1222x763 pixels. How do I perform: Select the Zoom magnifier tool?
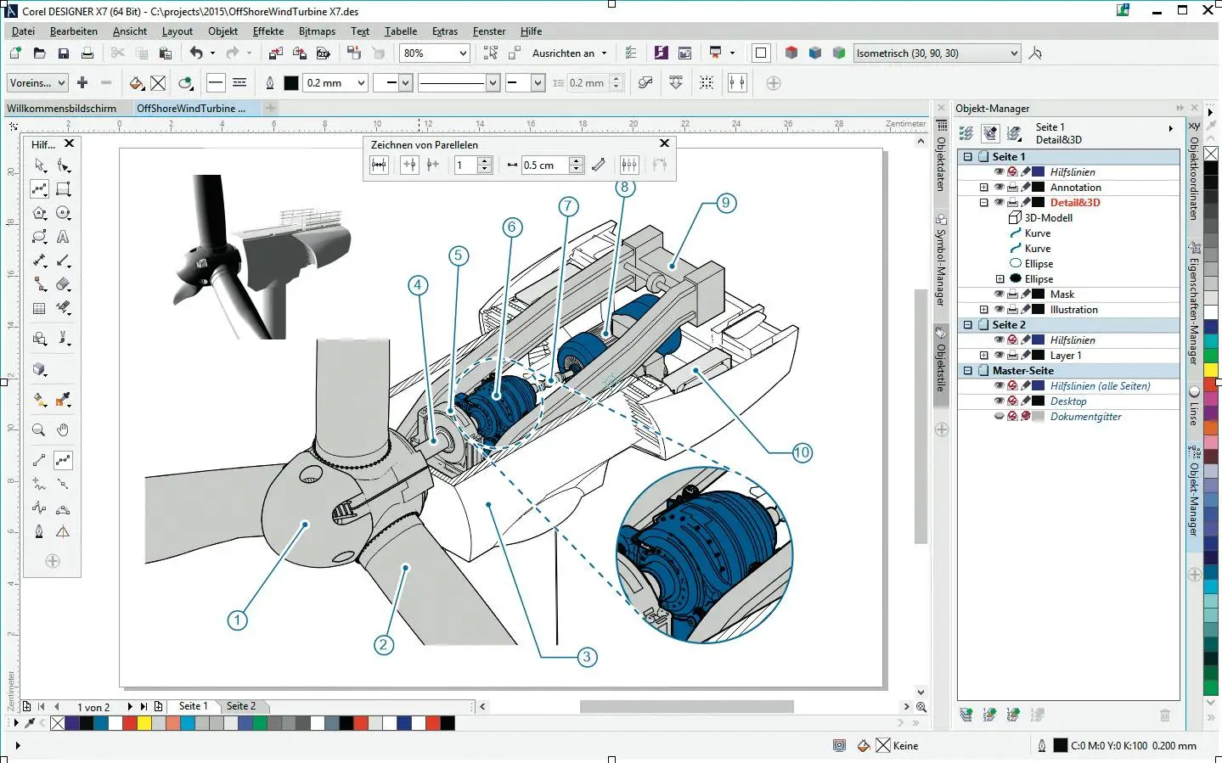39,430
